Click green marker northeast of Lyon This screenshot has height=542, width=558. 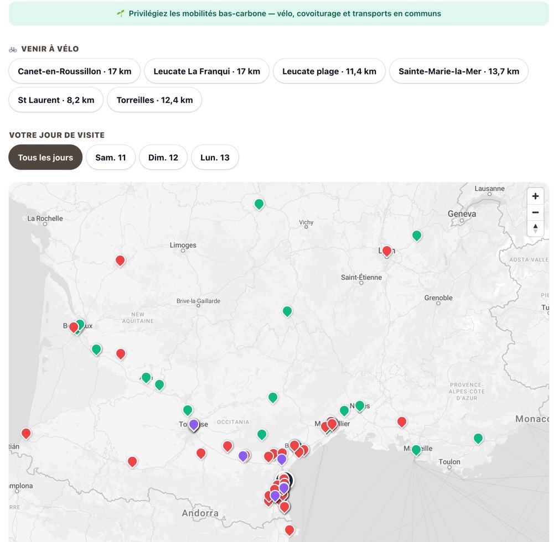point(417,236)
